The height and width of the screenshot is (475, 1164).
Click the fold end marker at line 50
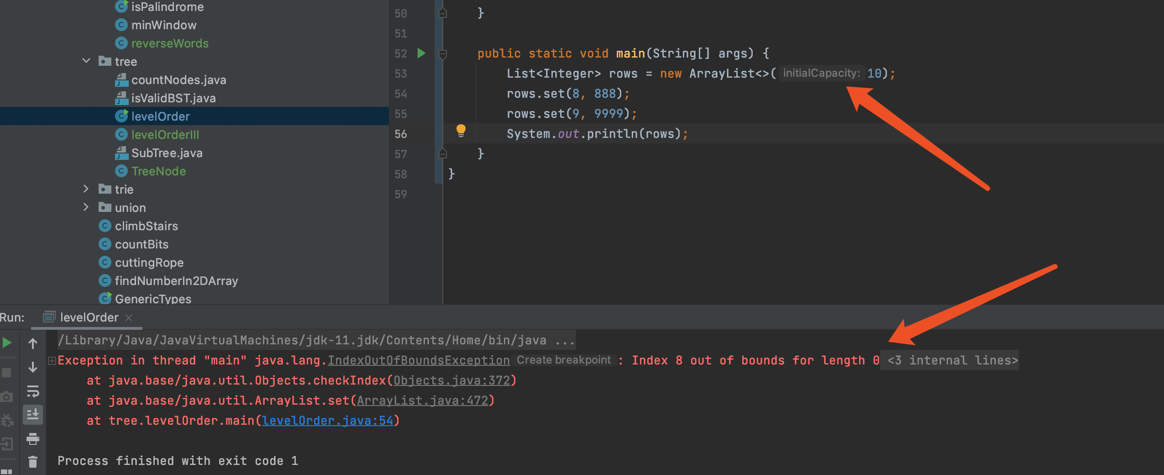pos(443,13)
